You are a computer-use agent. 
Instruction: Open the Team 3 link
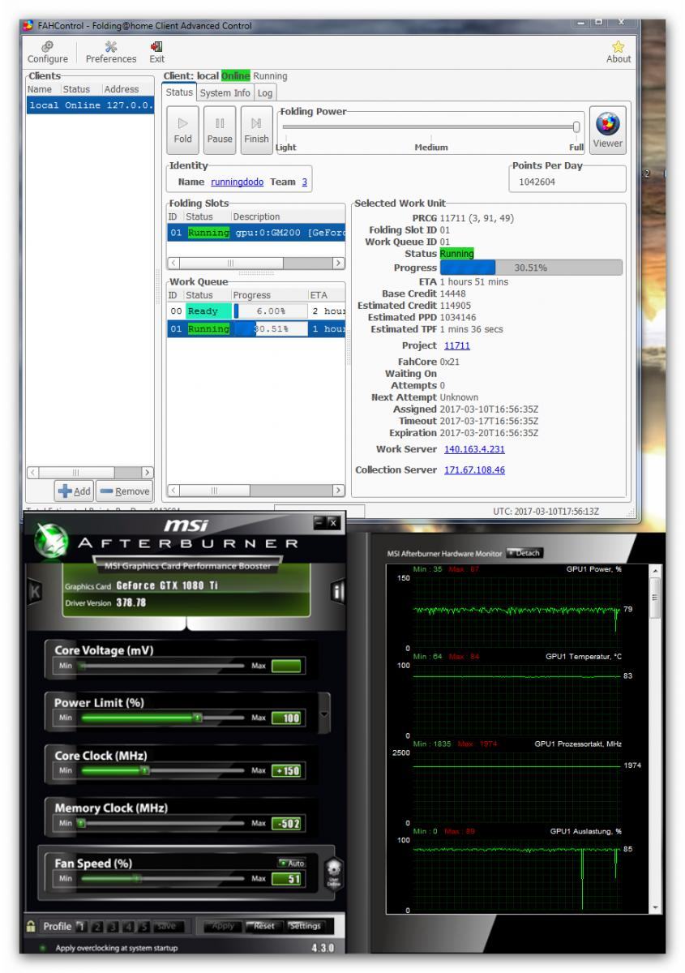[x=305, y=182]
